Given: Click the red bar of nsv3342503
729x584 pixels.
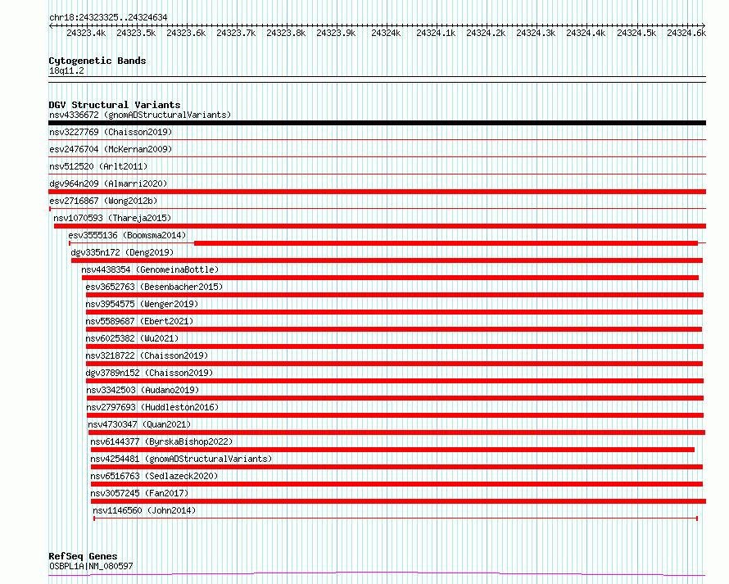Looking at the screenshot, I should [395, 398].
